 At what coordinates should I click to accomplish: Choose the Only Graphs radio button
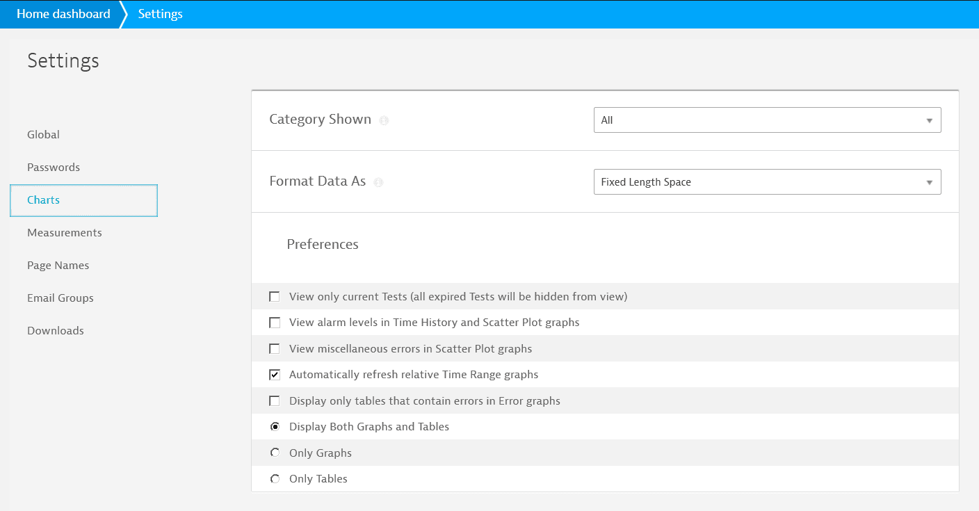coord(275,453)
